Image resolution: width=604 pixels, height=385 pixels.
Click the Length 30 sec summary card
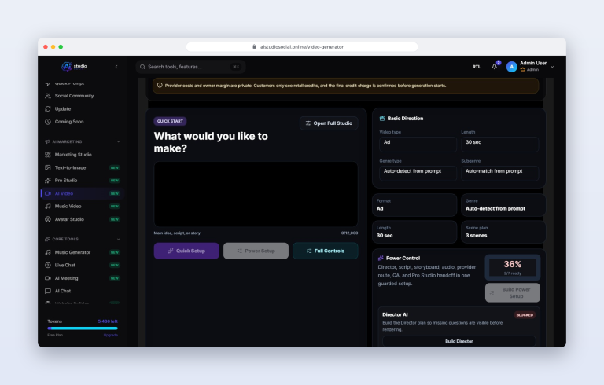pos(414,232)
